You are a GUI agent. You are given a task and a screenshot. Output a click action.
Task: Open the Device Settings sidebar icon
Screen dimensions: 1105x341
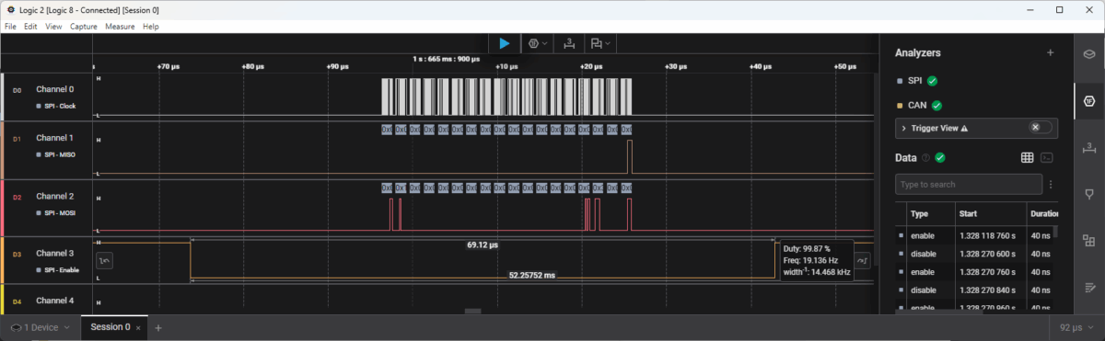point(1089,53)
